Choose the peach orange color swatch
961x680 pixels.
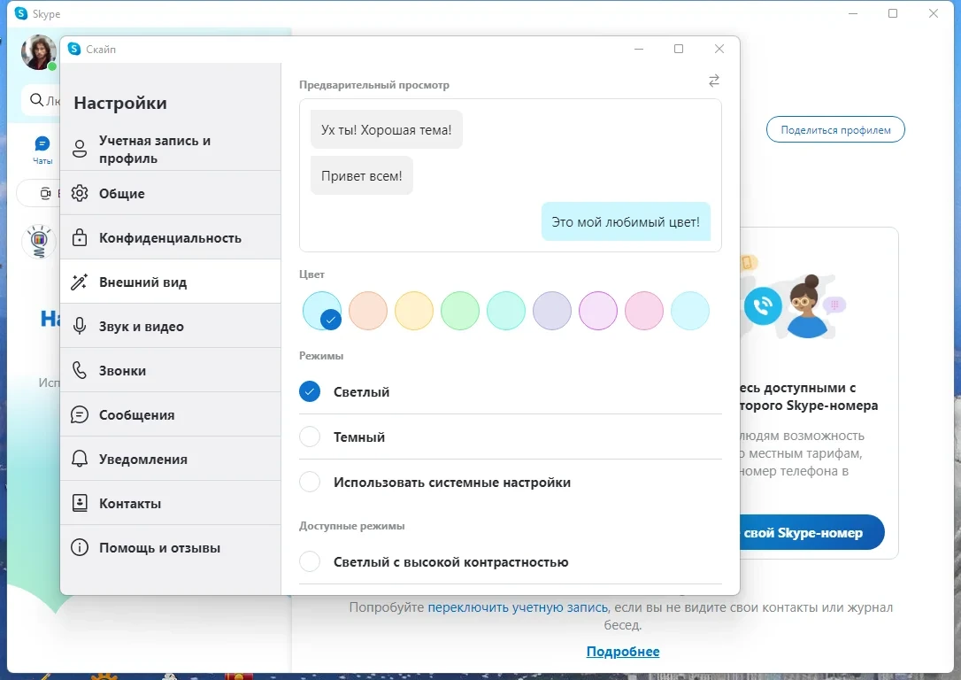[368, 311]
